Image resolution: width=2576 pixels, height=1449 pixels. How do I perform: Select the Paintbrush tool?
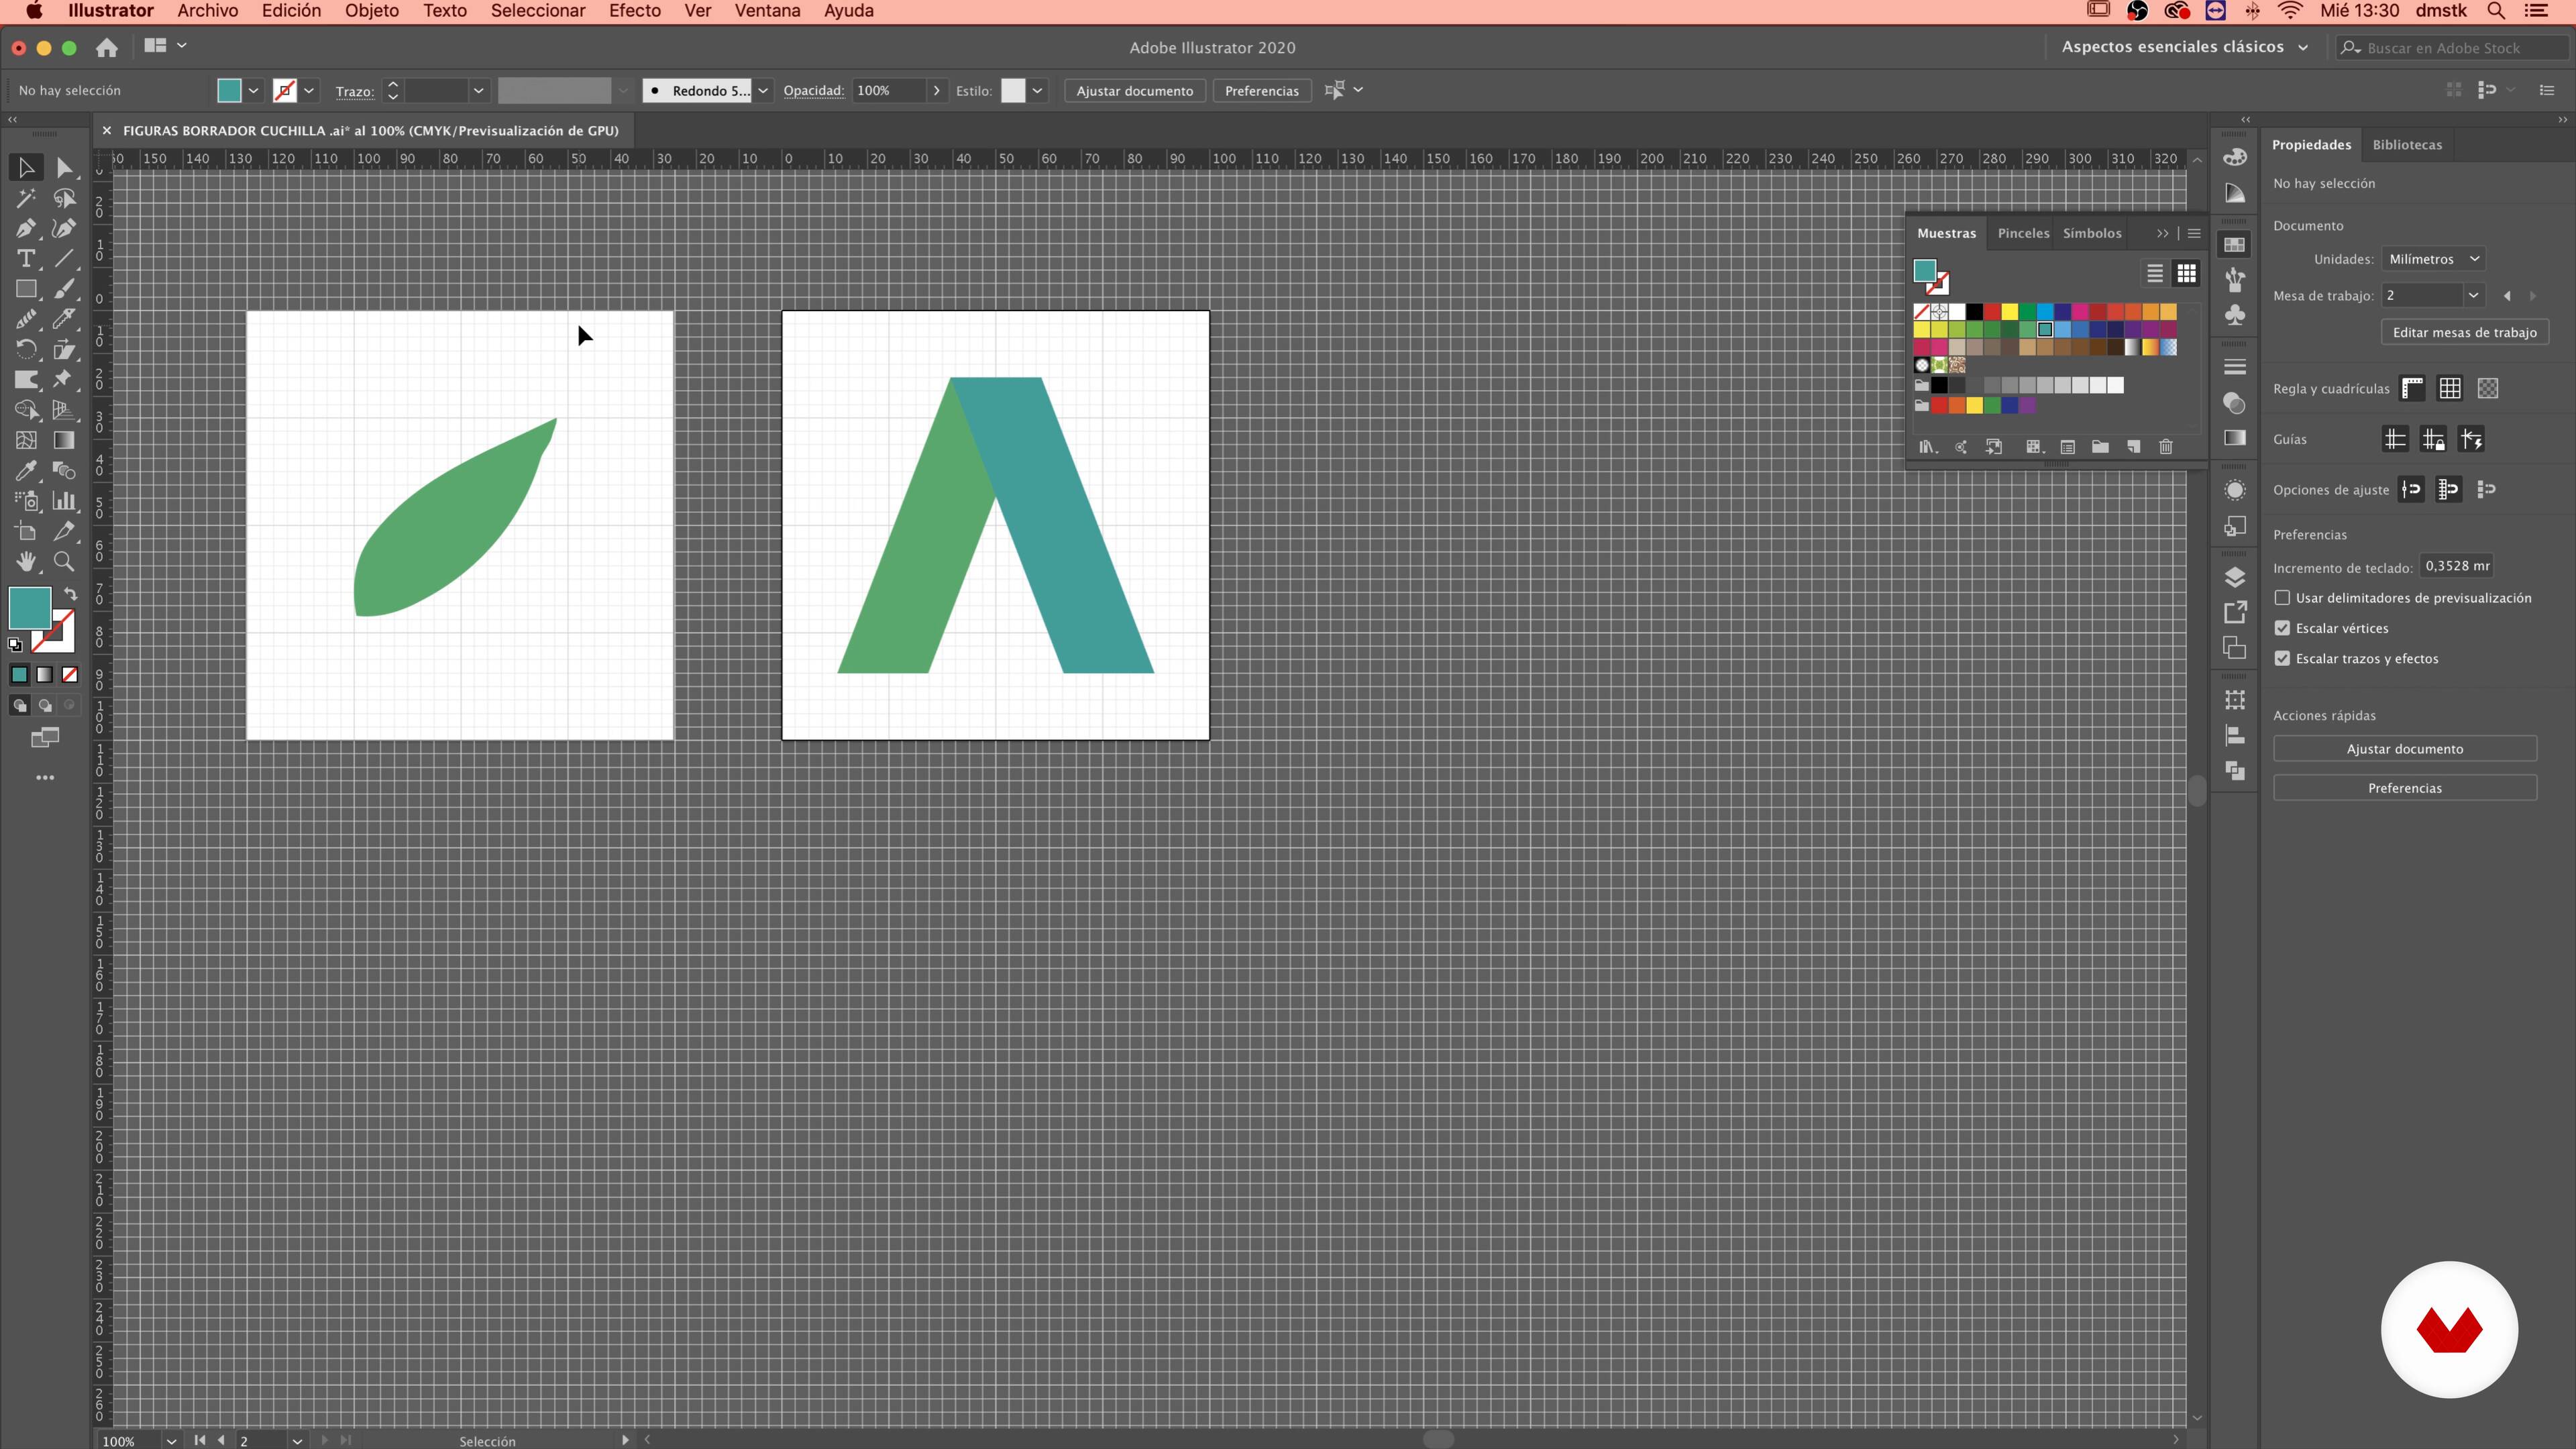point(64,289)
